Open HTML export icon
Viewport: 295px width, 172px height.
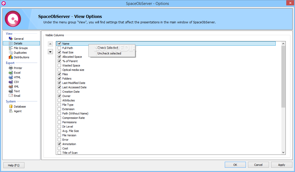point(11,77)
